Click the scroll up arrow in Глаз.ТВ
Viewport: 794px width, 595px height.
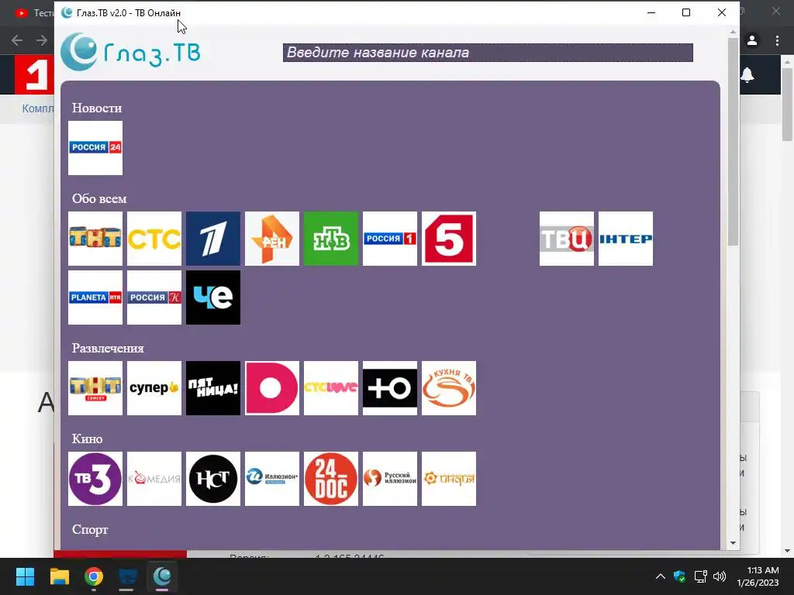pos(733,32)
